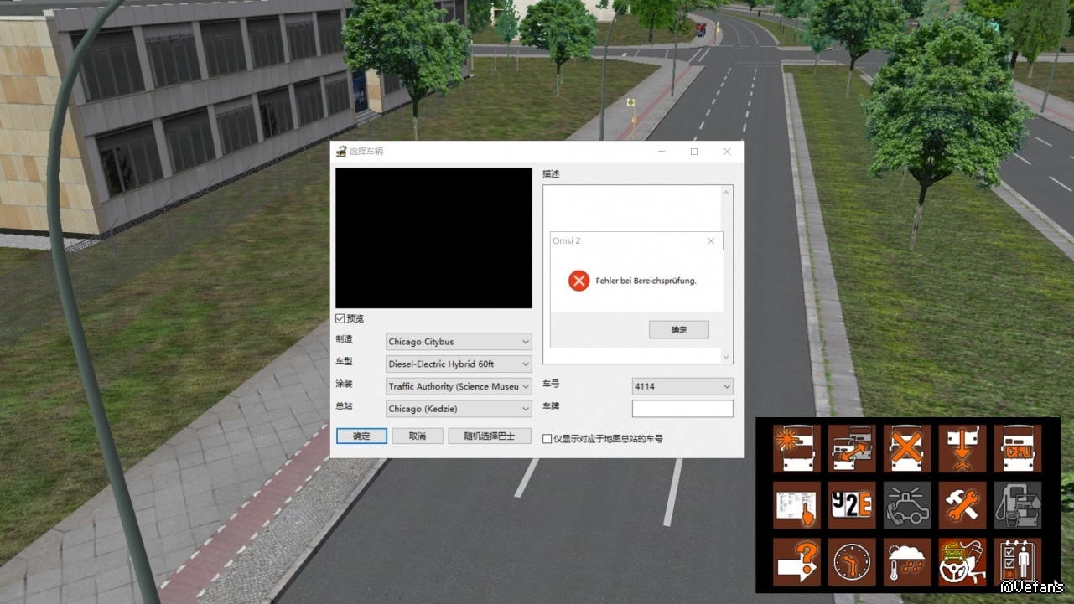Click the 描述 box scrollbar up arrow
Viewport: 1074px width, 604px height.
click(726, 193)
